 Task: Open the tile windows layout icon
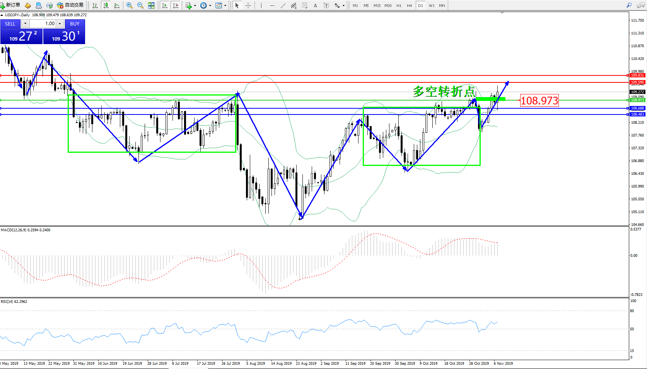[x=151, y=5]
